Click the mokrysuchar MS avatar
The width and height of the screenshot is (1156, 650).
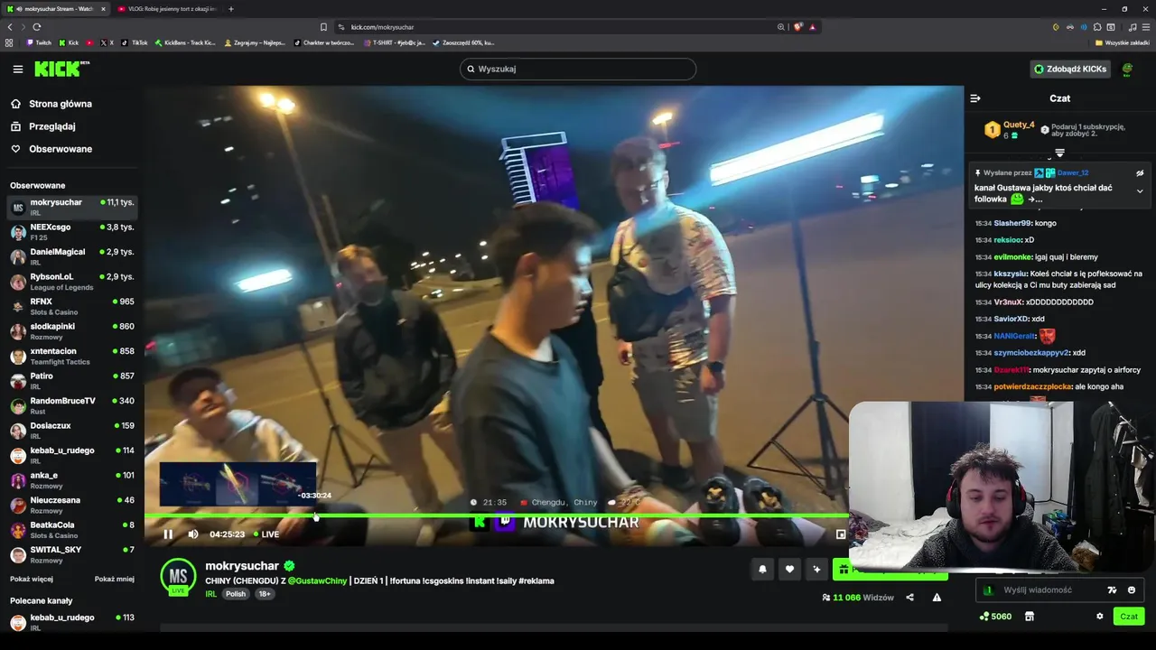click(x=178, y=576)
